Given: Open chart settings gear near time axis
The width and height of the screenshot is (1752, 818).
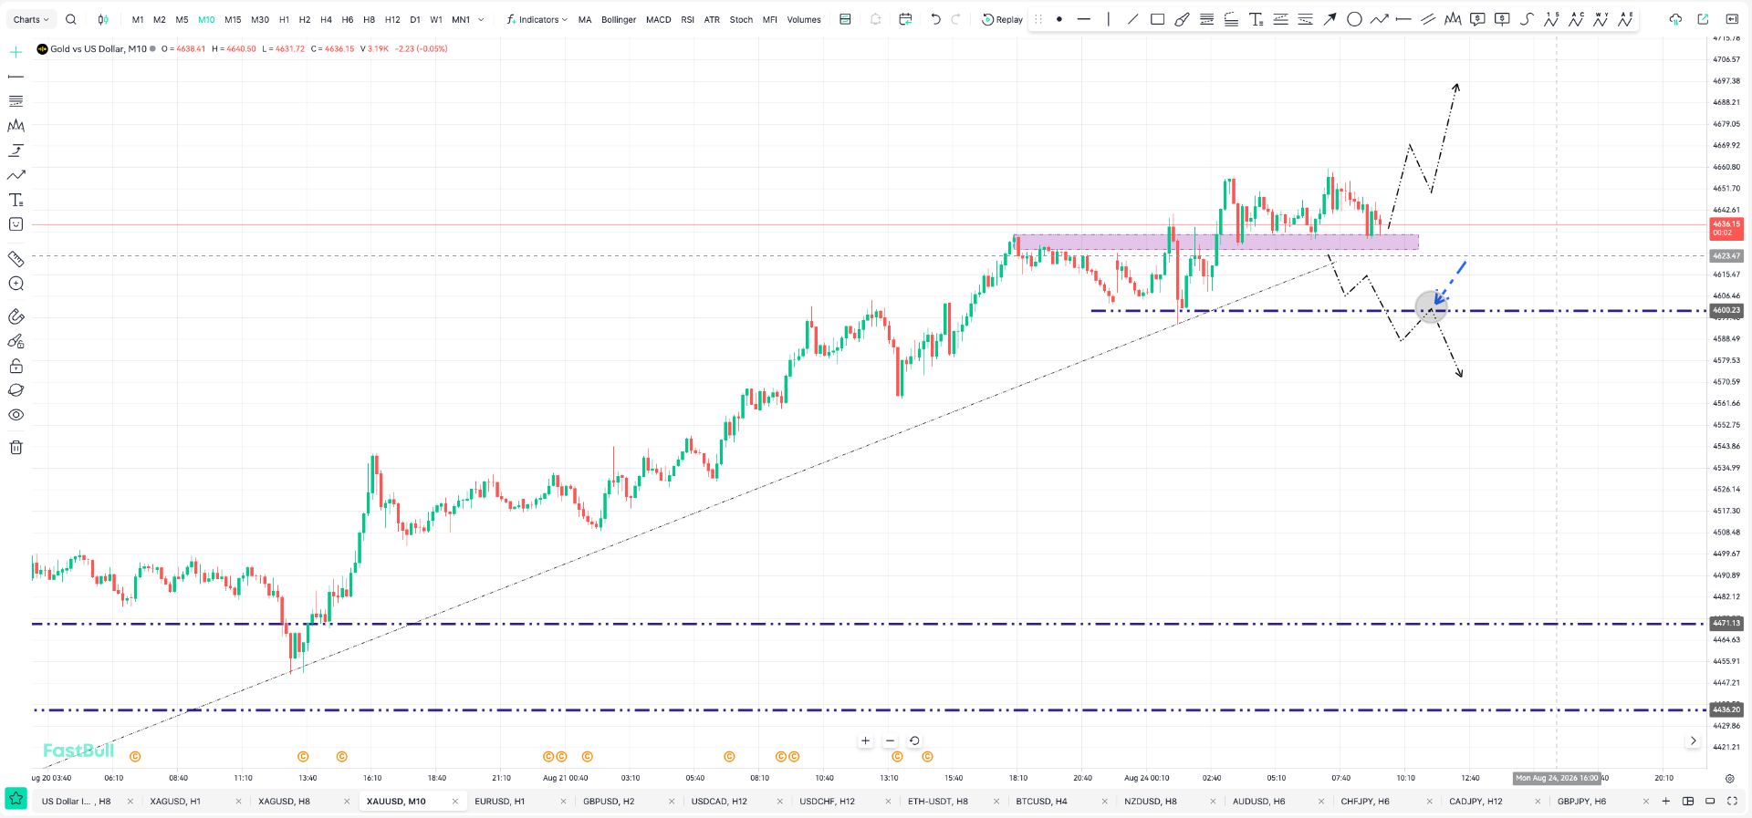Looking at the screenshot, I should pyautogui.click(x=1729, y=779).
